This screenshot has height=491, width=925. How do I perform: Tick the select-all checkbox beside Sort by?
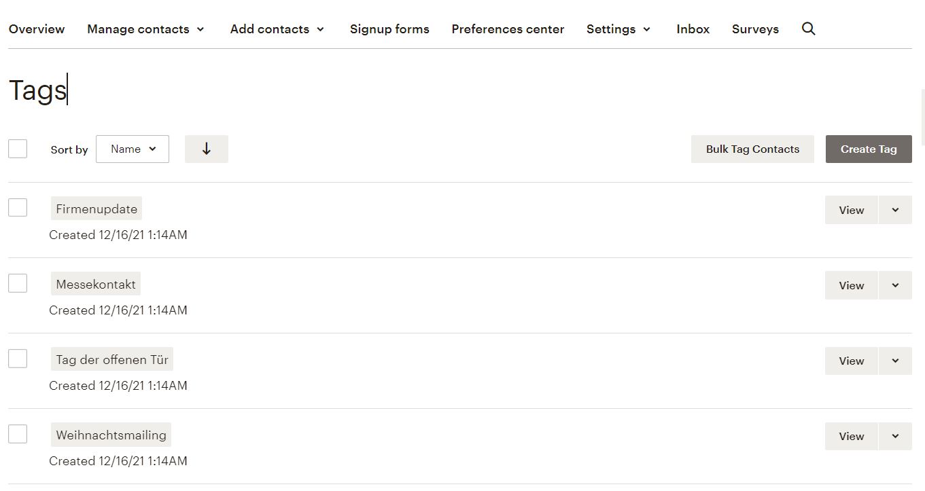pos(18,148)
